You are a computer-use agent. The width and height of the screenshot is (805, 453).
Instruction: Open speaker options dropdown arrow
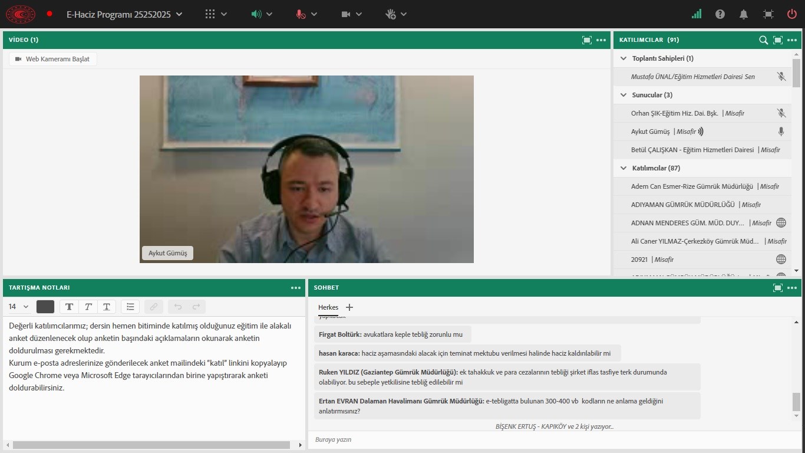click(269, 14)
